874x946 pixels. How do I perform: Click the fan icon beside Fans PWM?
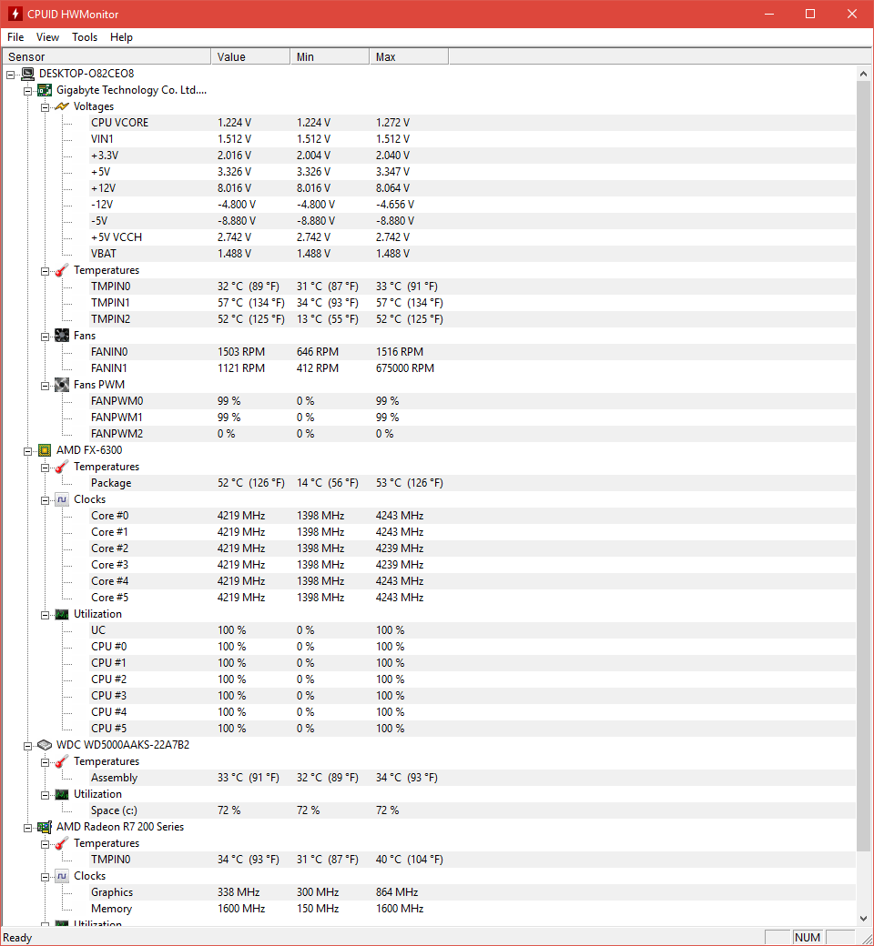[62, 385]
